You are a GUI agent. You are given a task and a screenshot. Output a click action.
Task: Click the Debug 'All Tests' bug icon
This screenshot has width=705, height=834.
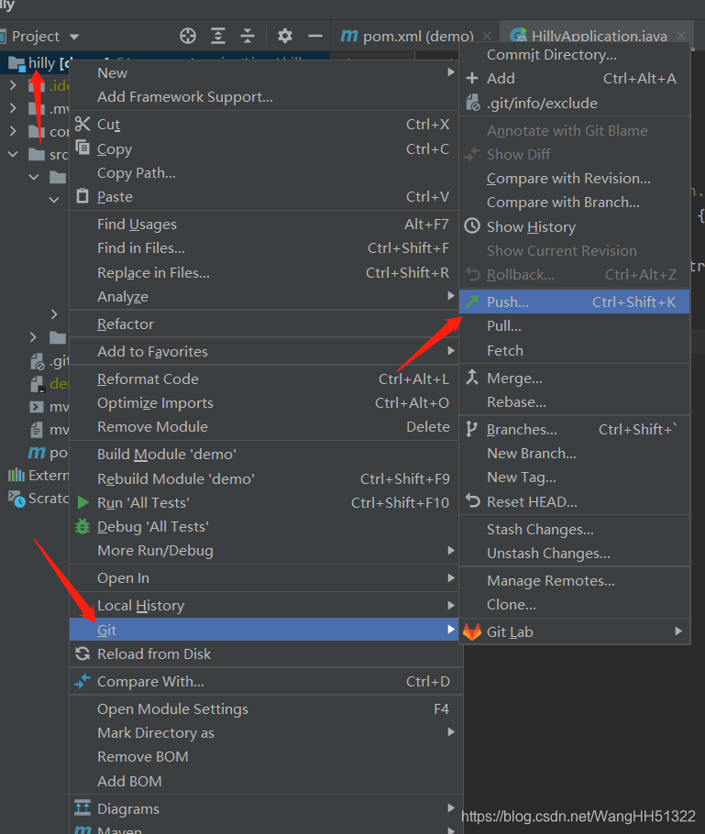(83, 527)
